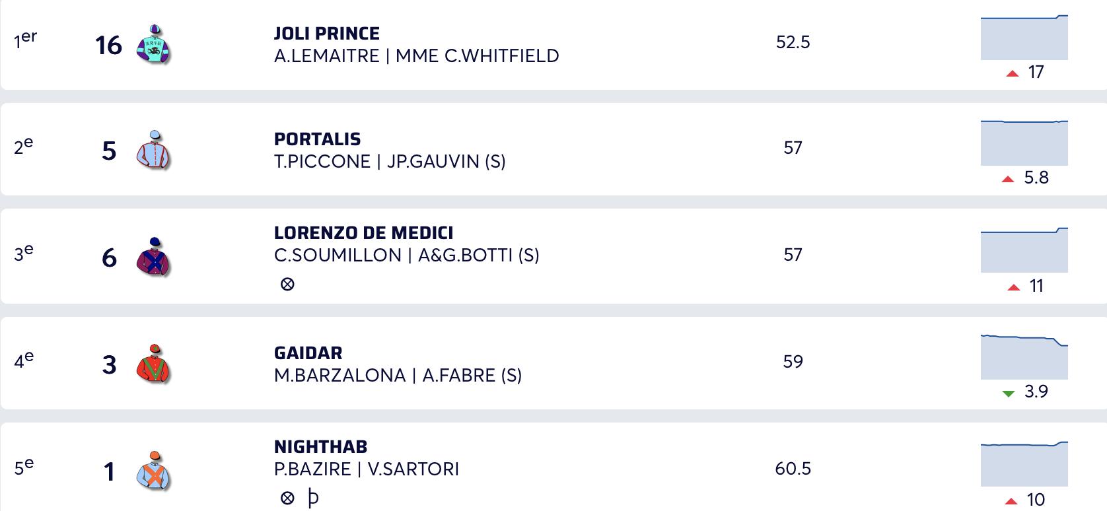Screen dimensions: 1107x511
Task: Select the LORENZO DE MEDICI horse name
Action: click(363, 233)
